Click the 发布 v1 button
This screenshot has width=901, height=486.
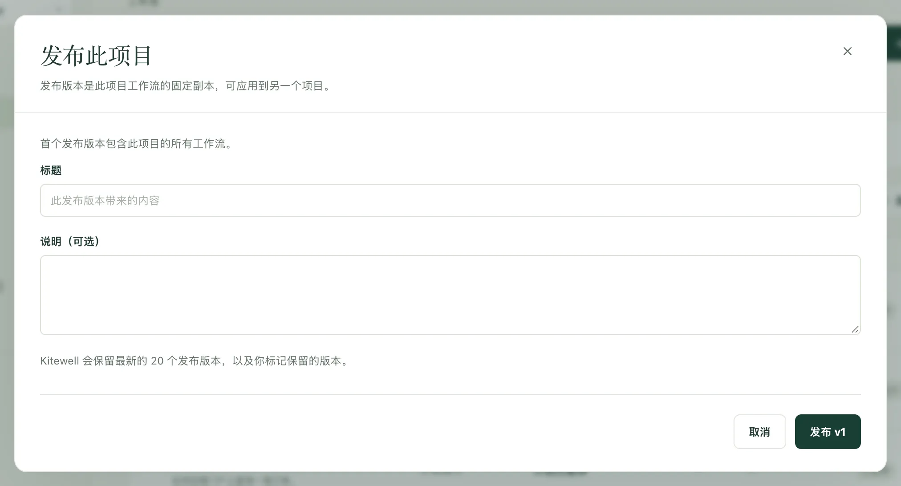[x=828, y=432]
